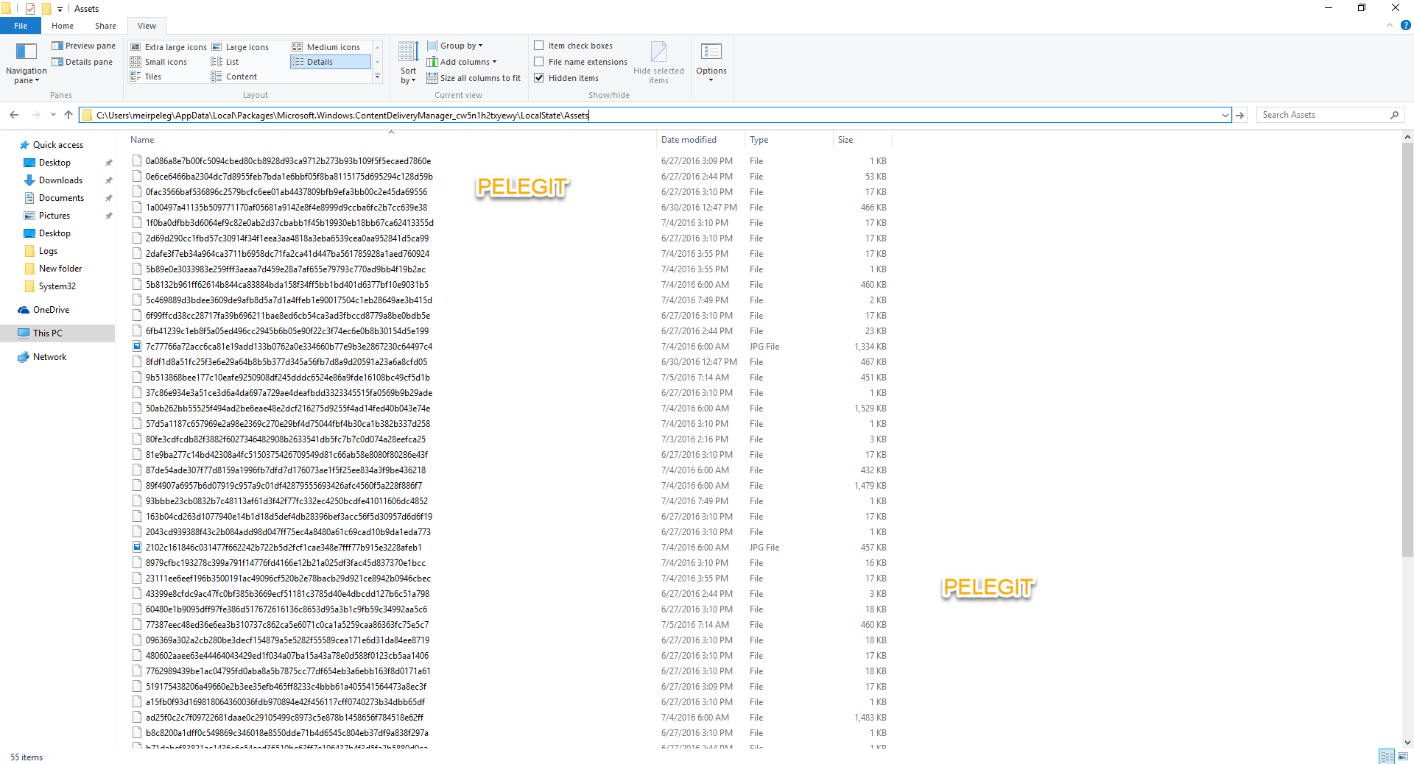Viewport: 1414px width, 764px height.
Task: Switch to Tiles layout
Action: [146, 77]
